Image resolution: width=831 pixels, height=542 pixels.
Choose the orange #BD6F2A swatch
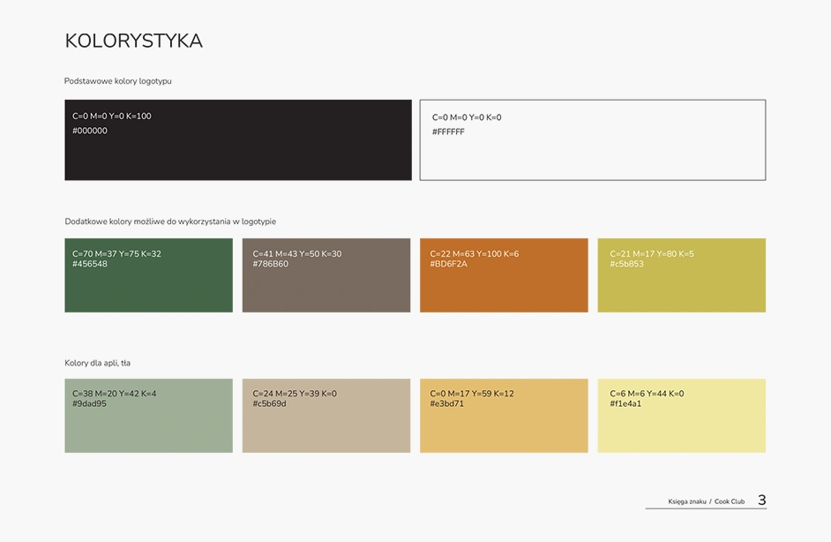coord(503,284)
